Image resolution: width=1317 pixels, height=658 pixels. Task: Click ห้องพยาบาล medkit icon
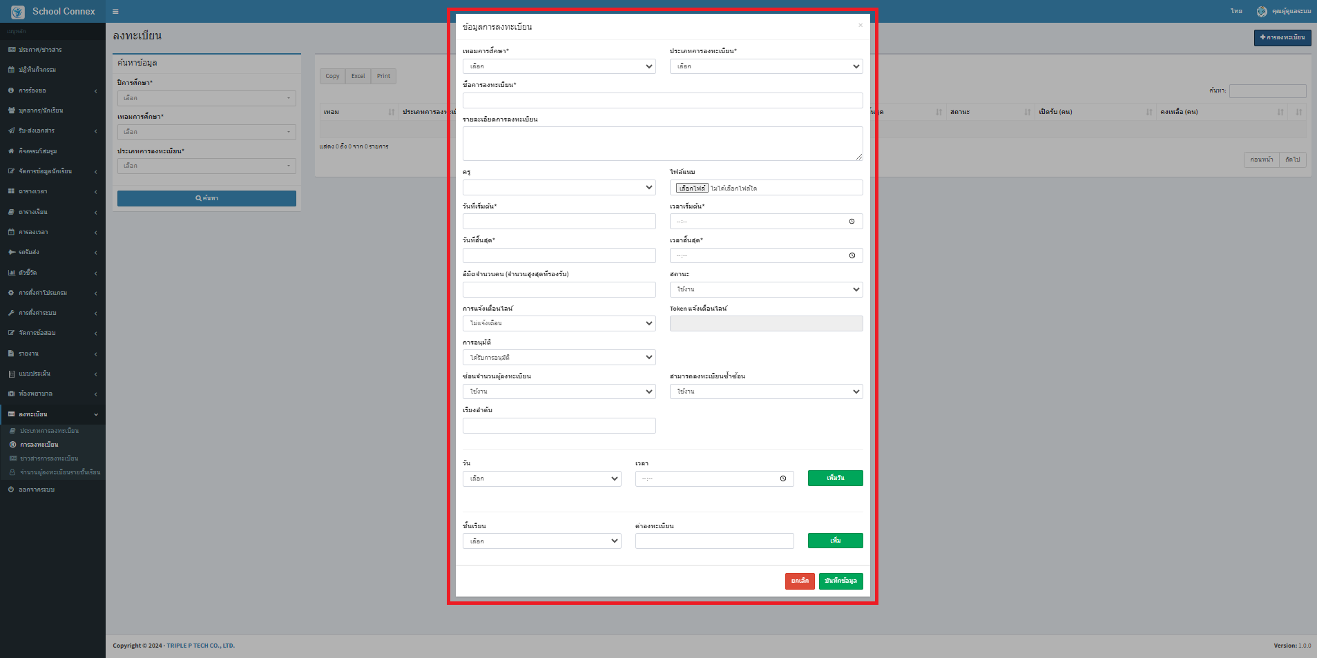coord(11,394)
